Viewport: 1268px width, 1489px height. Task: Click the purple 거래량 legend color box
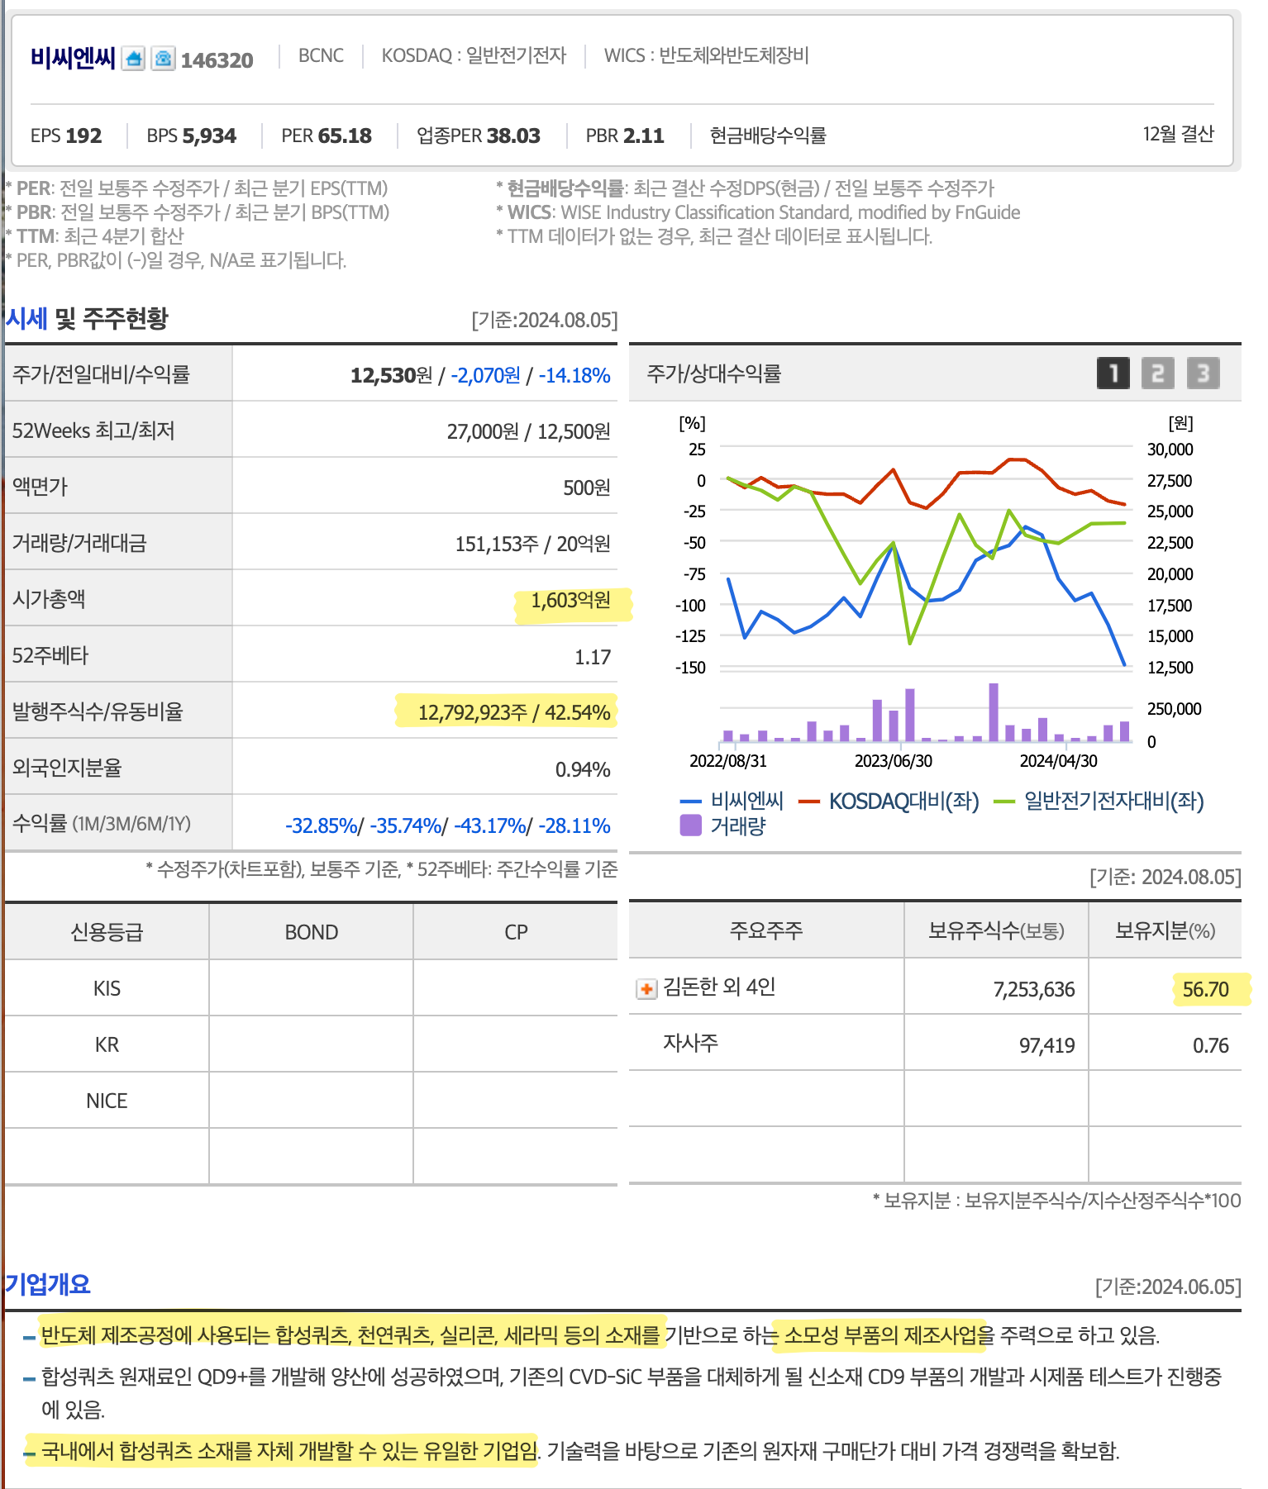point(690,825)
